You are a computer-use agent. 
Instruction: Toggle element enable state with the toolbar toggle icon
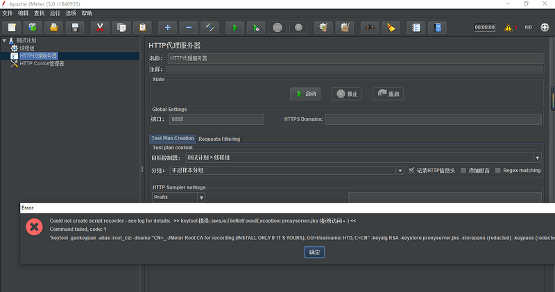coord(210,27)
